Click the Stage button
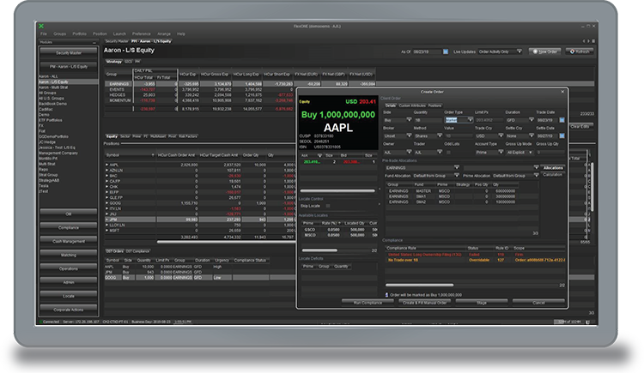The image size is (644, 373). tap(482, 303)
